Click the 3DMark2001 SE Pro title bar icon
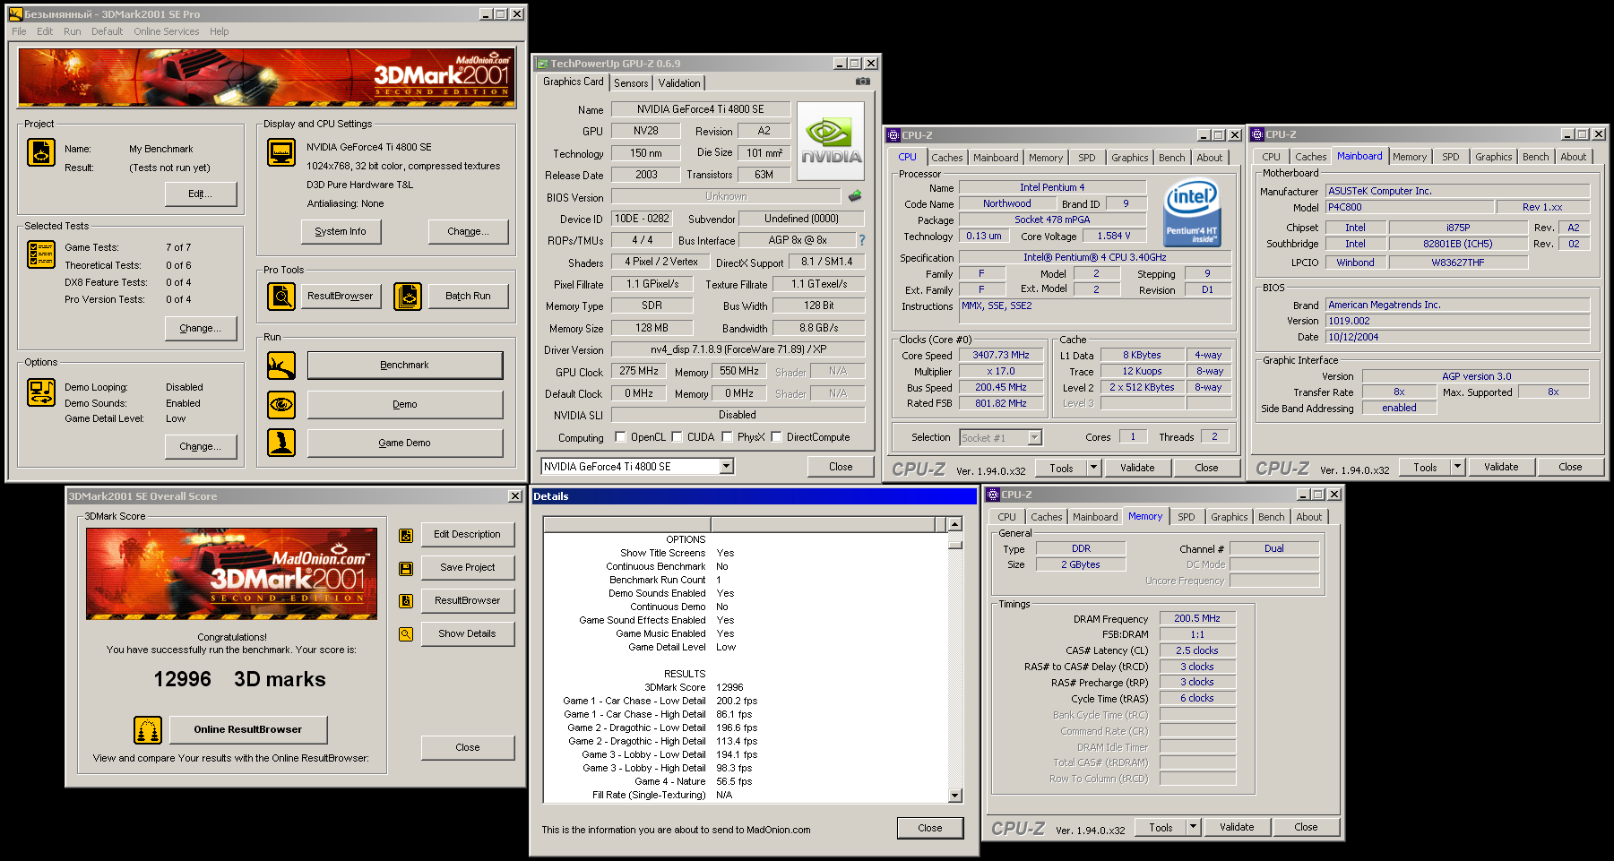Screen dimensions: 1614x861 [x=15, y=14]
